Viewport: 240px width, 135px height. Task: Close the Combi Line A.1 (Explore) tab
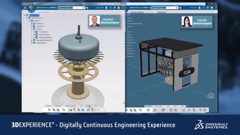52,12
